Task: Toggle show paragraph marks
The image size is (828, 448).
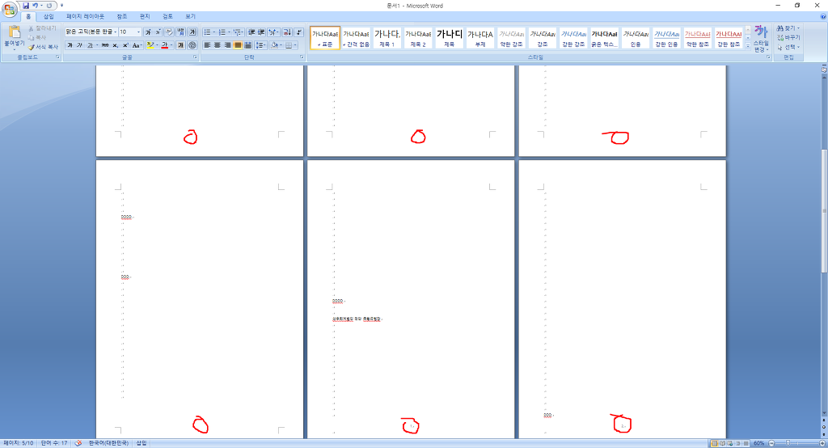Action: pyautogui.click(x=299, y=32)
